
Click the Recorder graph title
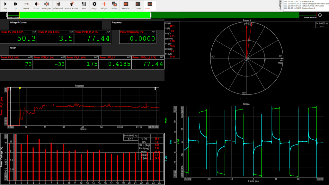(x=80, y=86)
